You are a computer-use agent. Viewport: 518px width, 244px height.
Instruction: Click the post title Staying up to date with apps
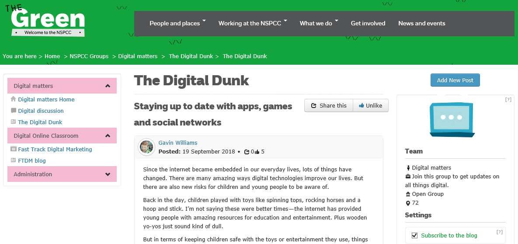(x=213, y=114)
